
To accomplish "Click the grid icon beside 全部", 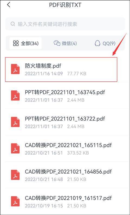I will tap(16, 43).
